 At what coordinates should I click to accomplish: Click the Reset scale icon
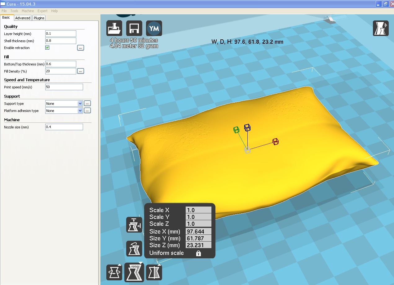134,248
